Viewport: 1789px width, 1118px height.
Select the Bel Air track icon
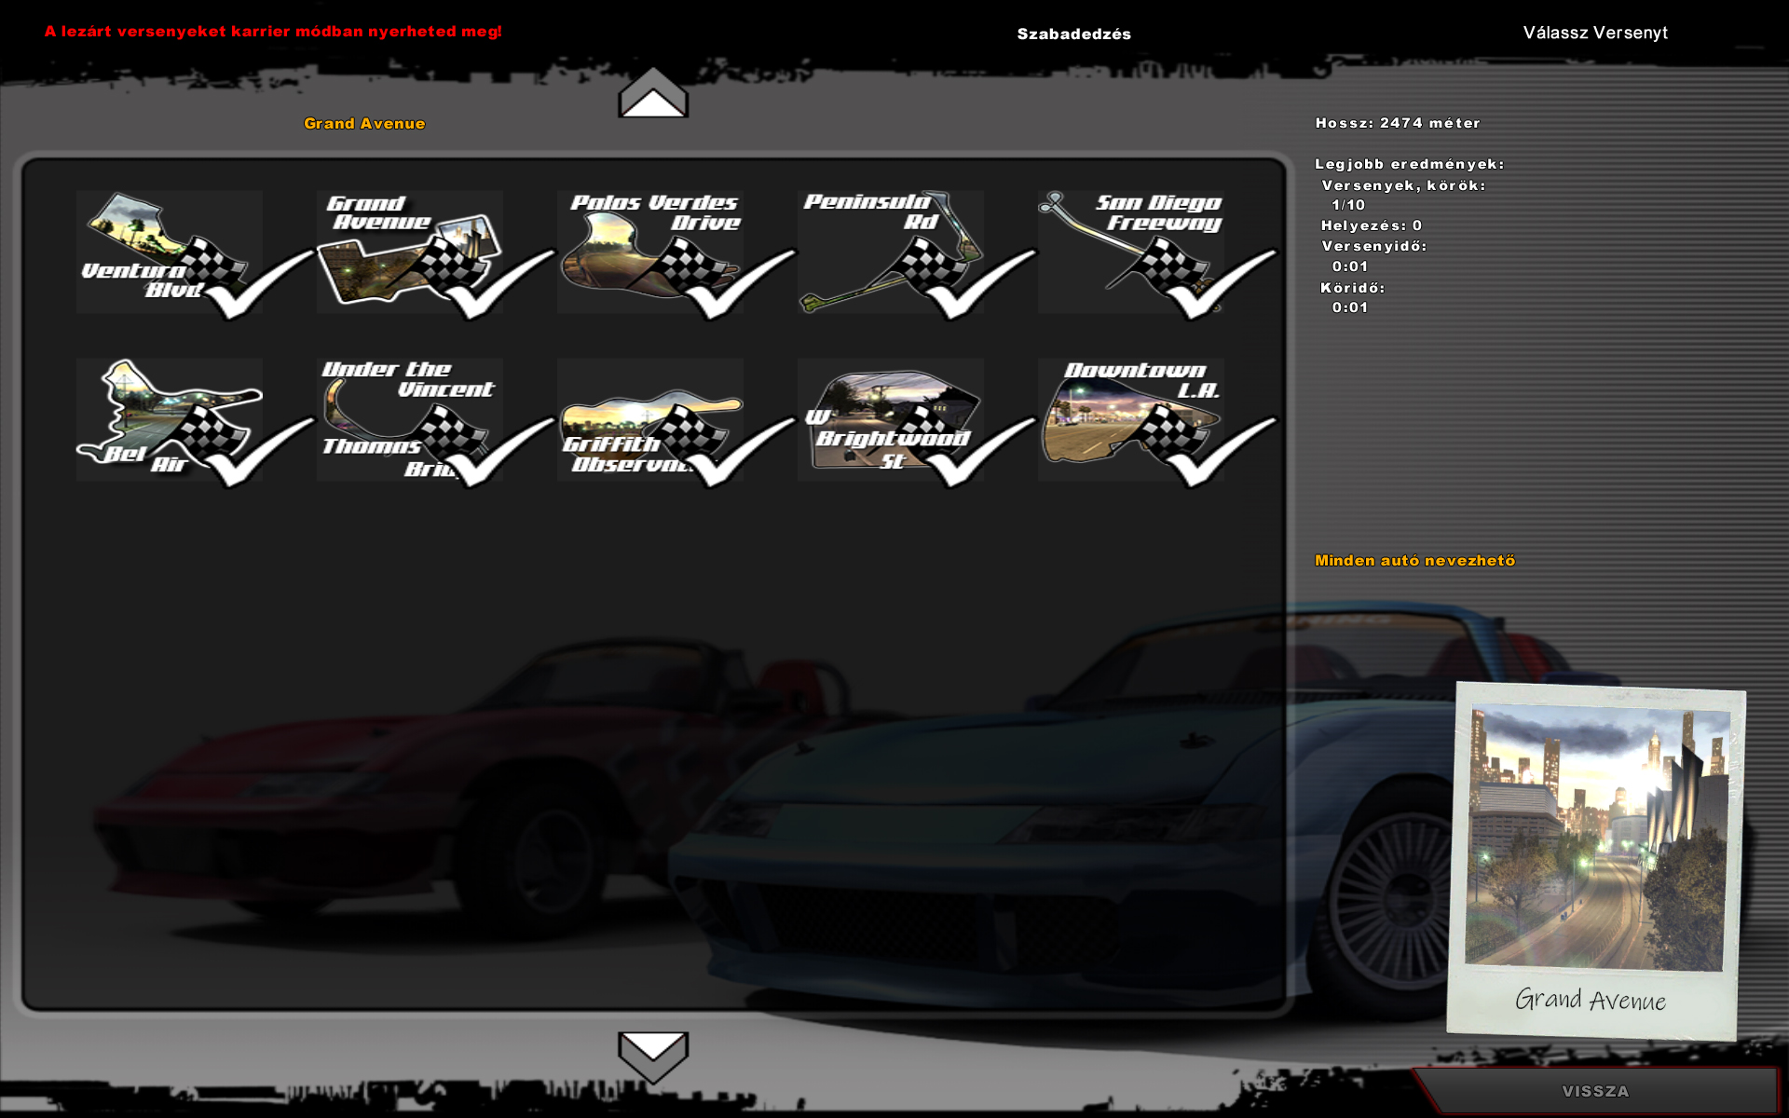click(x=169, y=419)
